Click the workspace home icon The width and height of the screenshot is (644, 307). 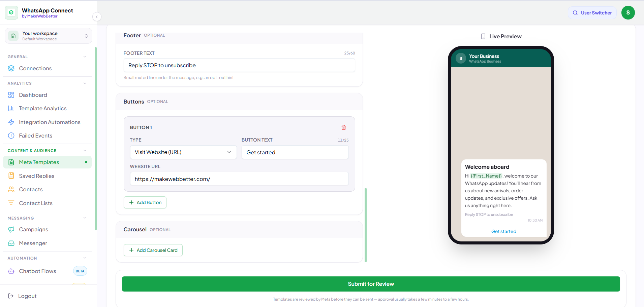pyautogui.click(x=13, y=36)
